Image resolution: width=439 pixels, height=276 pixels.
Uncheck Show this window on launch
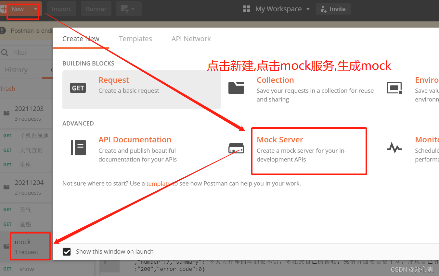pos(67,252)
